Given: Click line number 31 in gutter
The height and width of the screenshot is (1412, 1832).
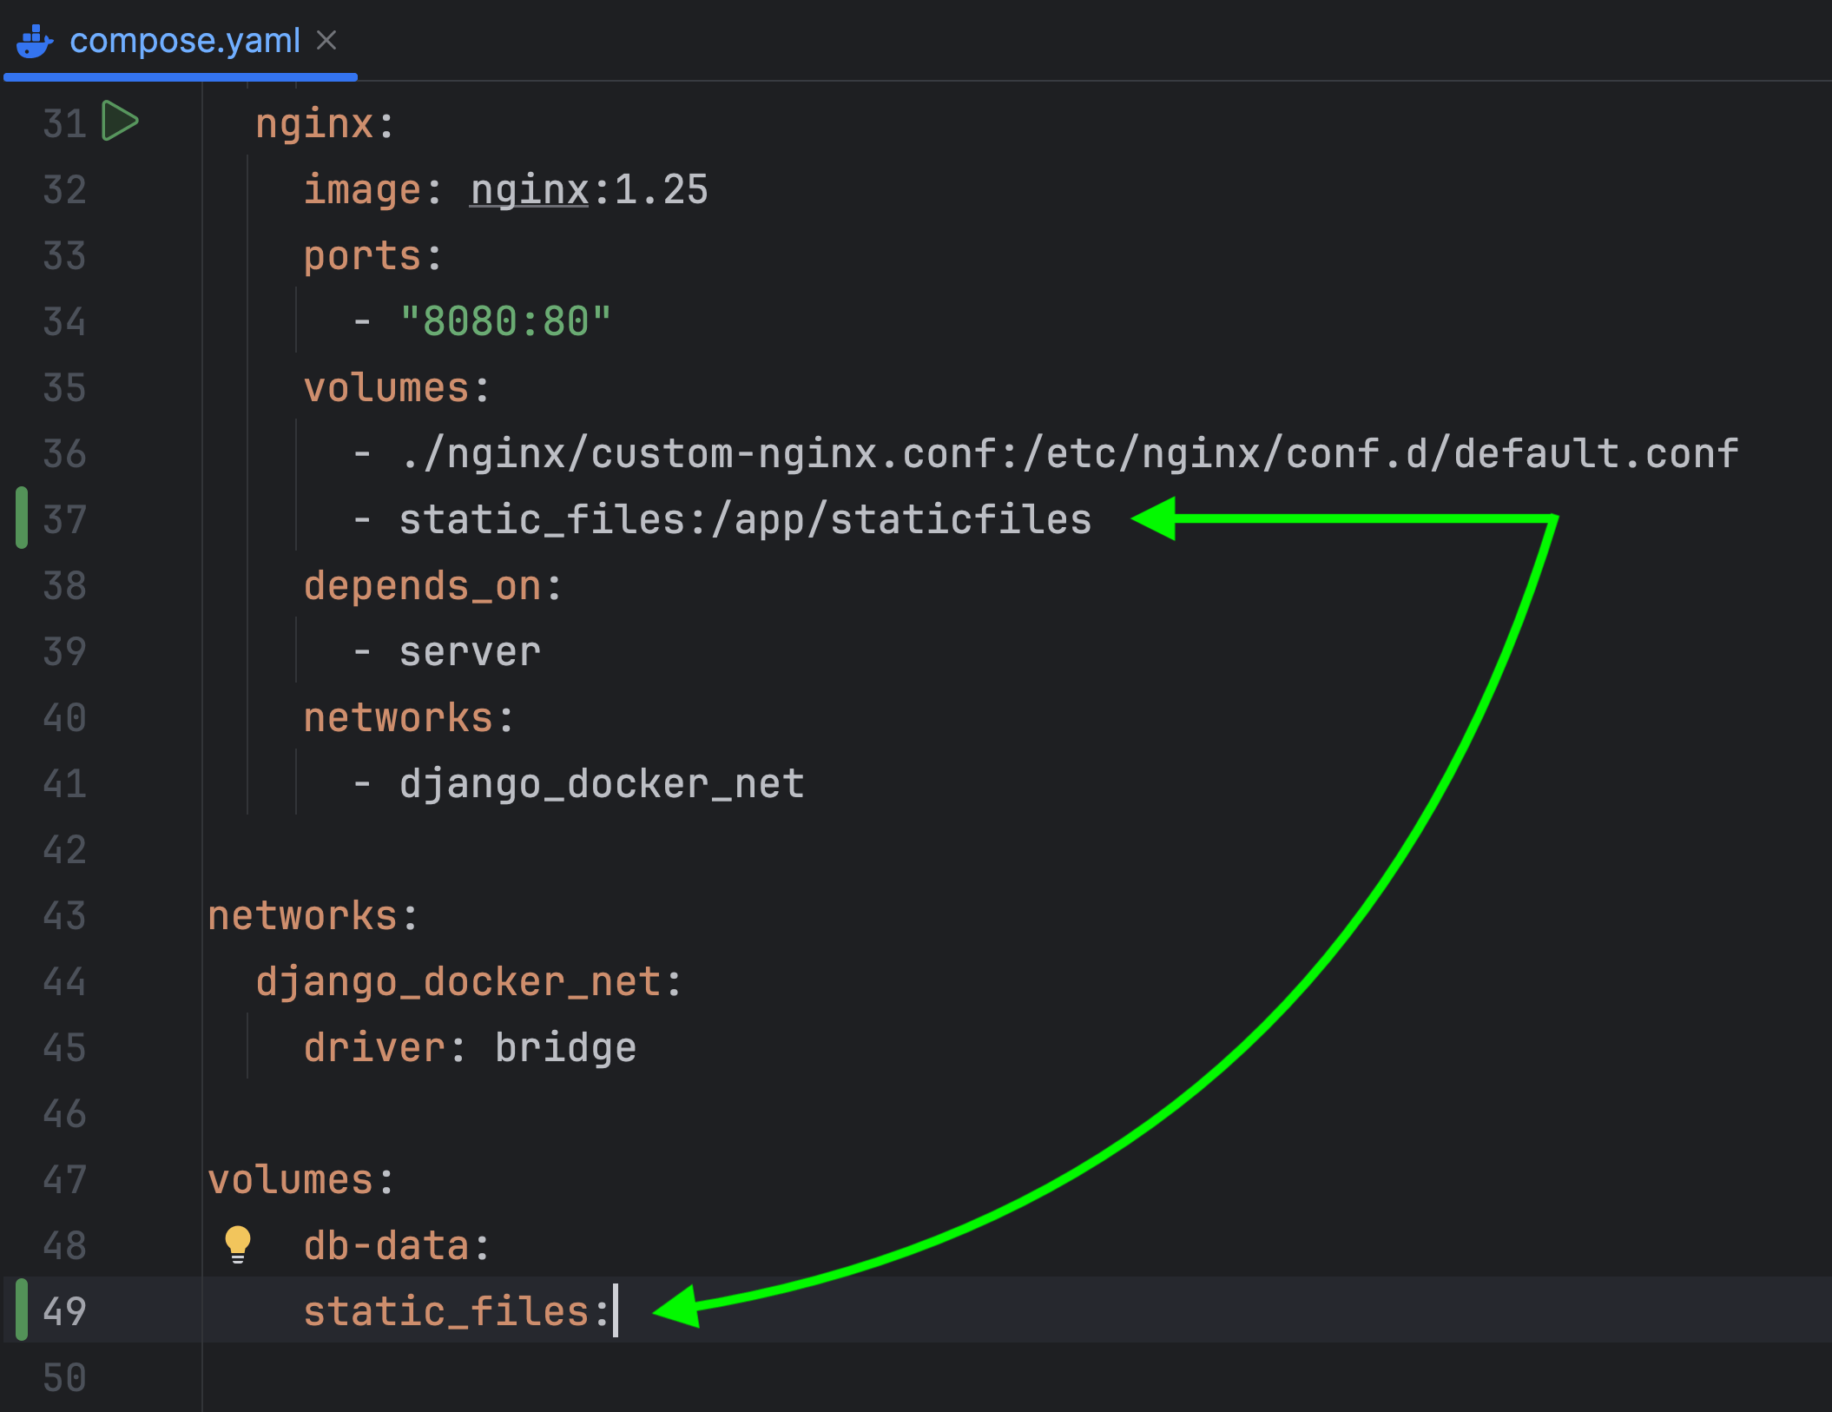Looking at the screenshot, I should coord(64,124).
